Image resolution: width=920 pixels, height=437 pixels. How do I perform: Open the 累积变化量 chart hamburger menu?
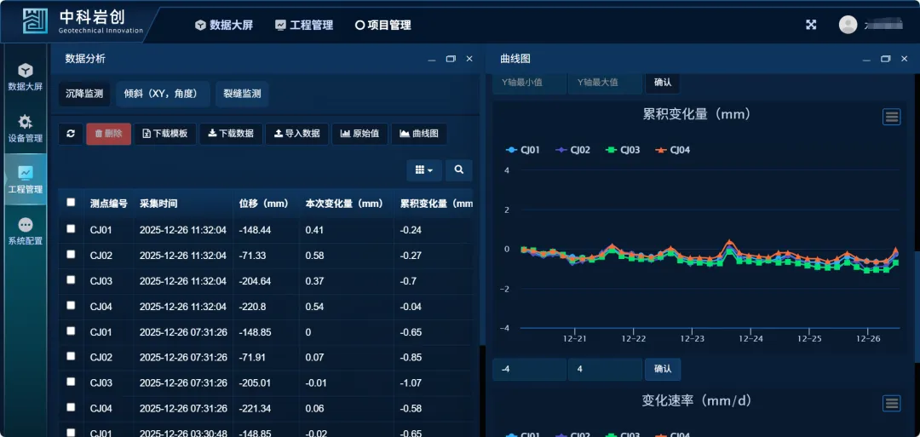[891, 117]
